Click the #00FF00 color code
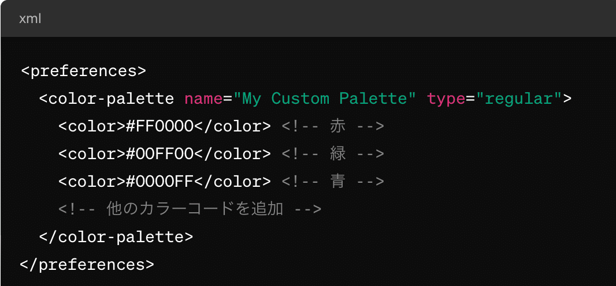616x286 pixels. tap(160, 154)
